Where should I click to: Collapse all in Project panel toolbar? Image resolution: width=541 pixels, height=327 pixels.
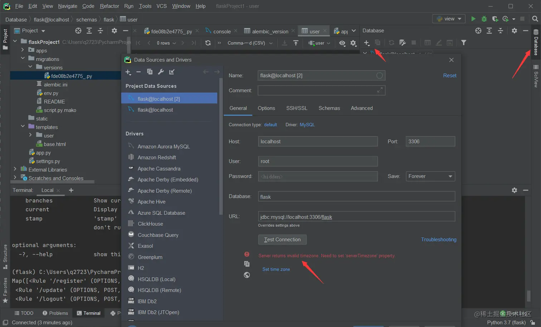[100, 31]
